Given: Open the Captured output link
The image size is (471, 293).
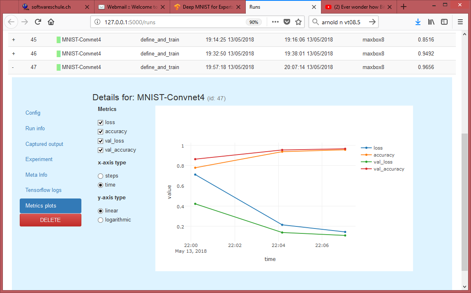Looking at the screenshot, I should [x=44, y=144].
